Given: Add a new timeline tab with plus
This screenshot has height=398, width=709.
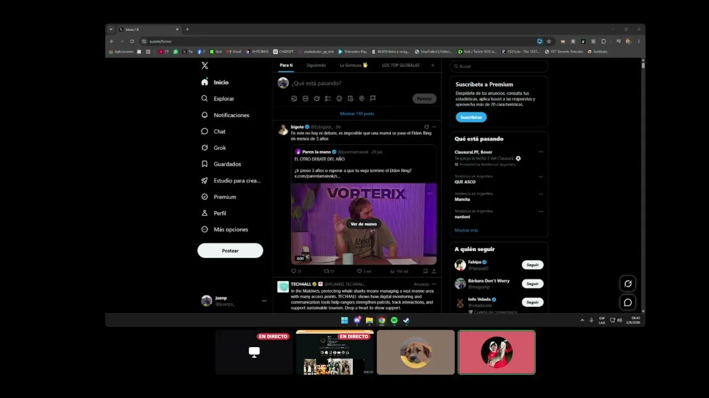Looking at the screenshot, I should [433, 65].
